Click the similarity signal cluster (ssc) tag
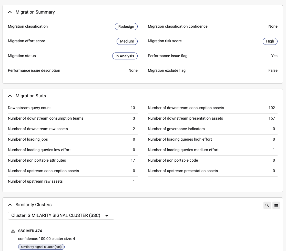The height and width of the screenshot is (251, 286). [x=41, y=247]
